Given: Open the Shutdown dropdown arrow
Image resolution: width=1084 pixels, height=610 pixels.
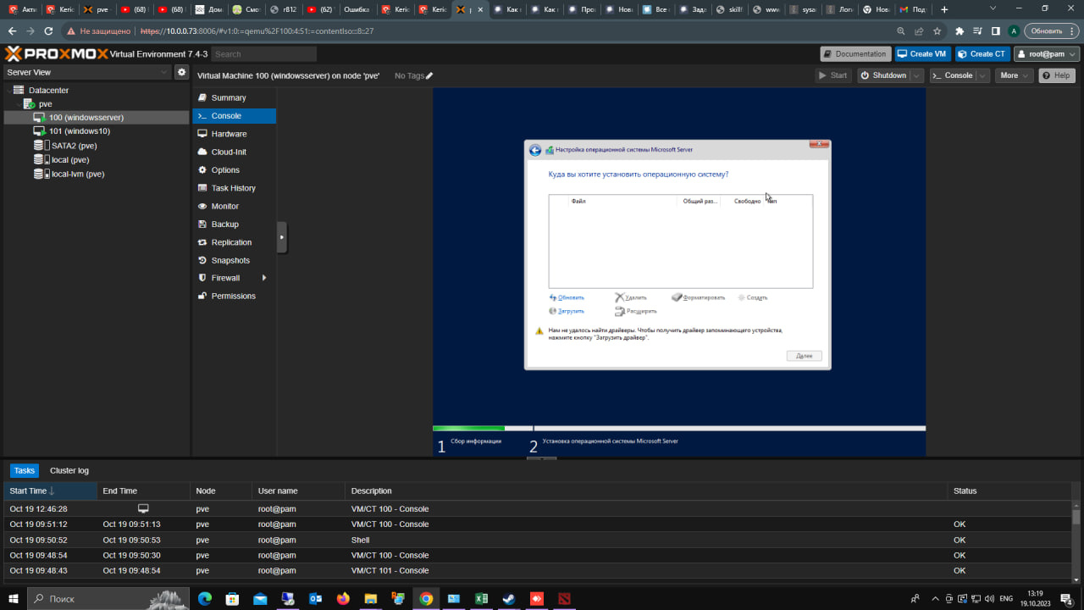Looking at the screenshot, I should pos(918,75).
